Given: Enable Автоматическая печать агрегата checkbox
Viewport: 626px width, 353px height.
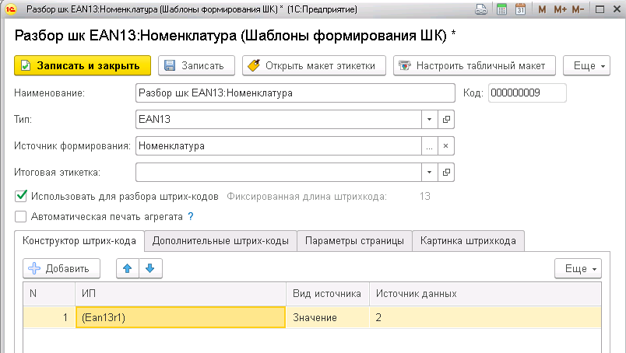Looking at the screenshot, I should (x=21, y=217).
